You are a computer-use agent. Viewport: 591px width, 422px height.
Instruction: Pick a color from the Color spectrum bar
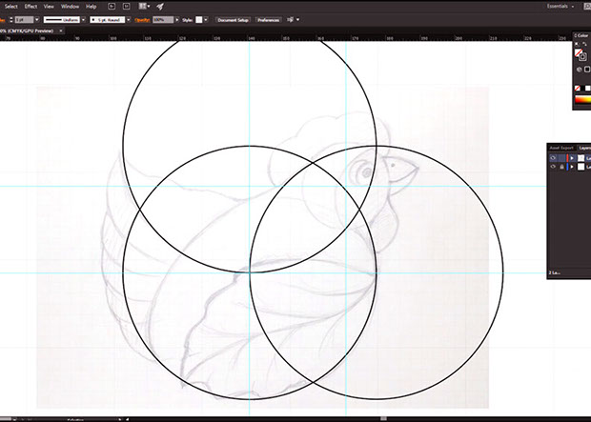pos(581,98)
